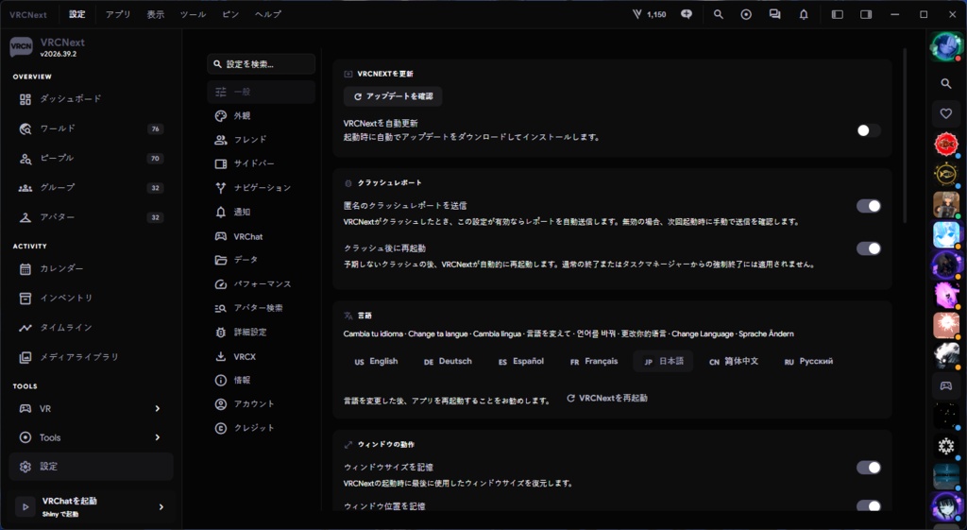Open the chat messages icon in title bar
Screen dimensions: 967x530
(x=774, y=14)
